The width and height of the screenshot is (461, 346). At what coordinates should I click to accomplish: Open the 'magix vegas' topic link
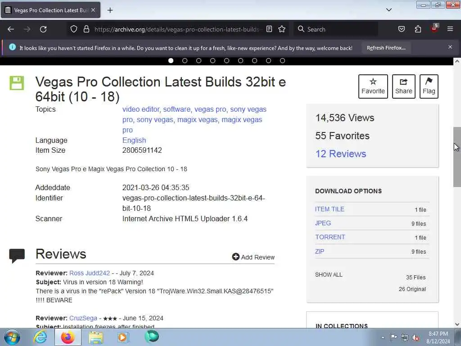(198, 120)
